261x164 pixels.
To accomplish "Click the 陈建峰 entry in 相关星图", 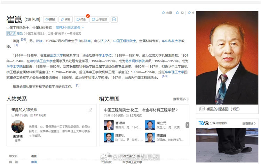I will point(150,137).
